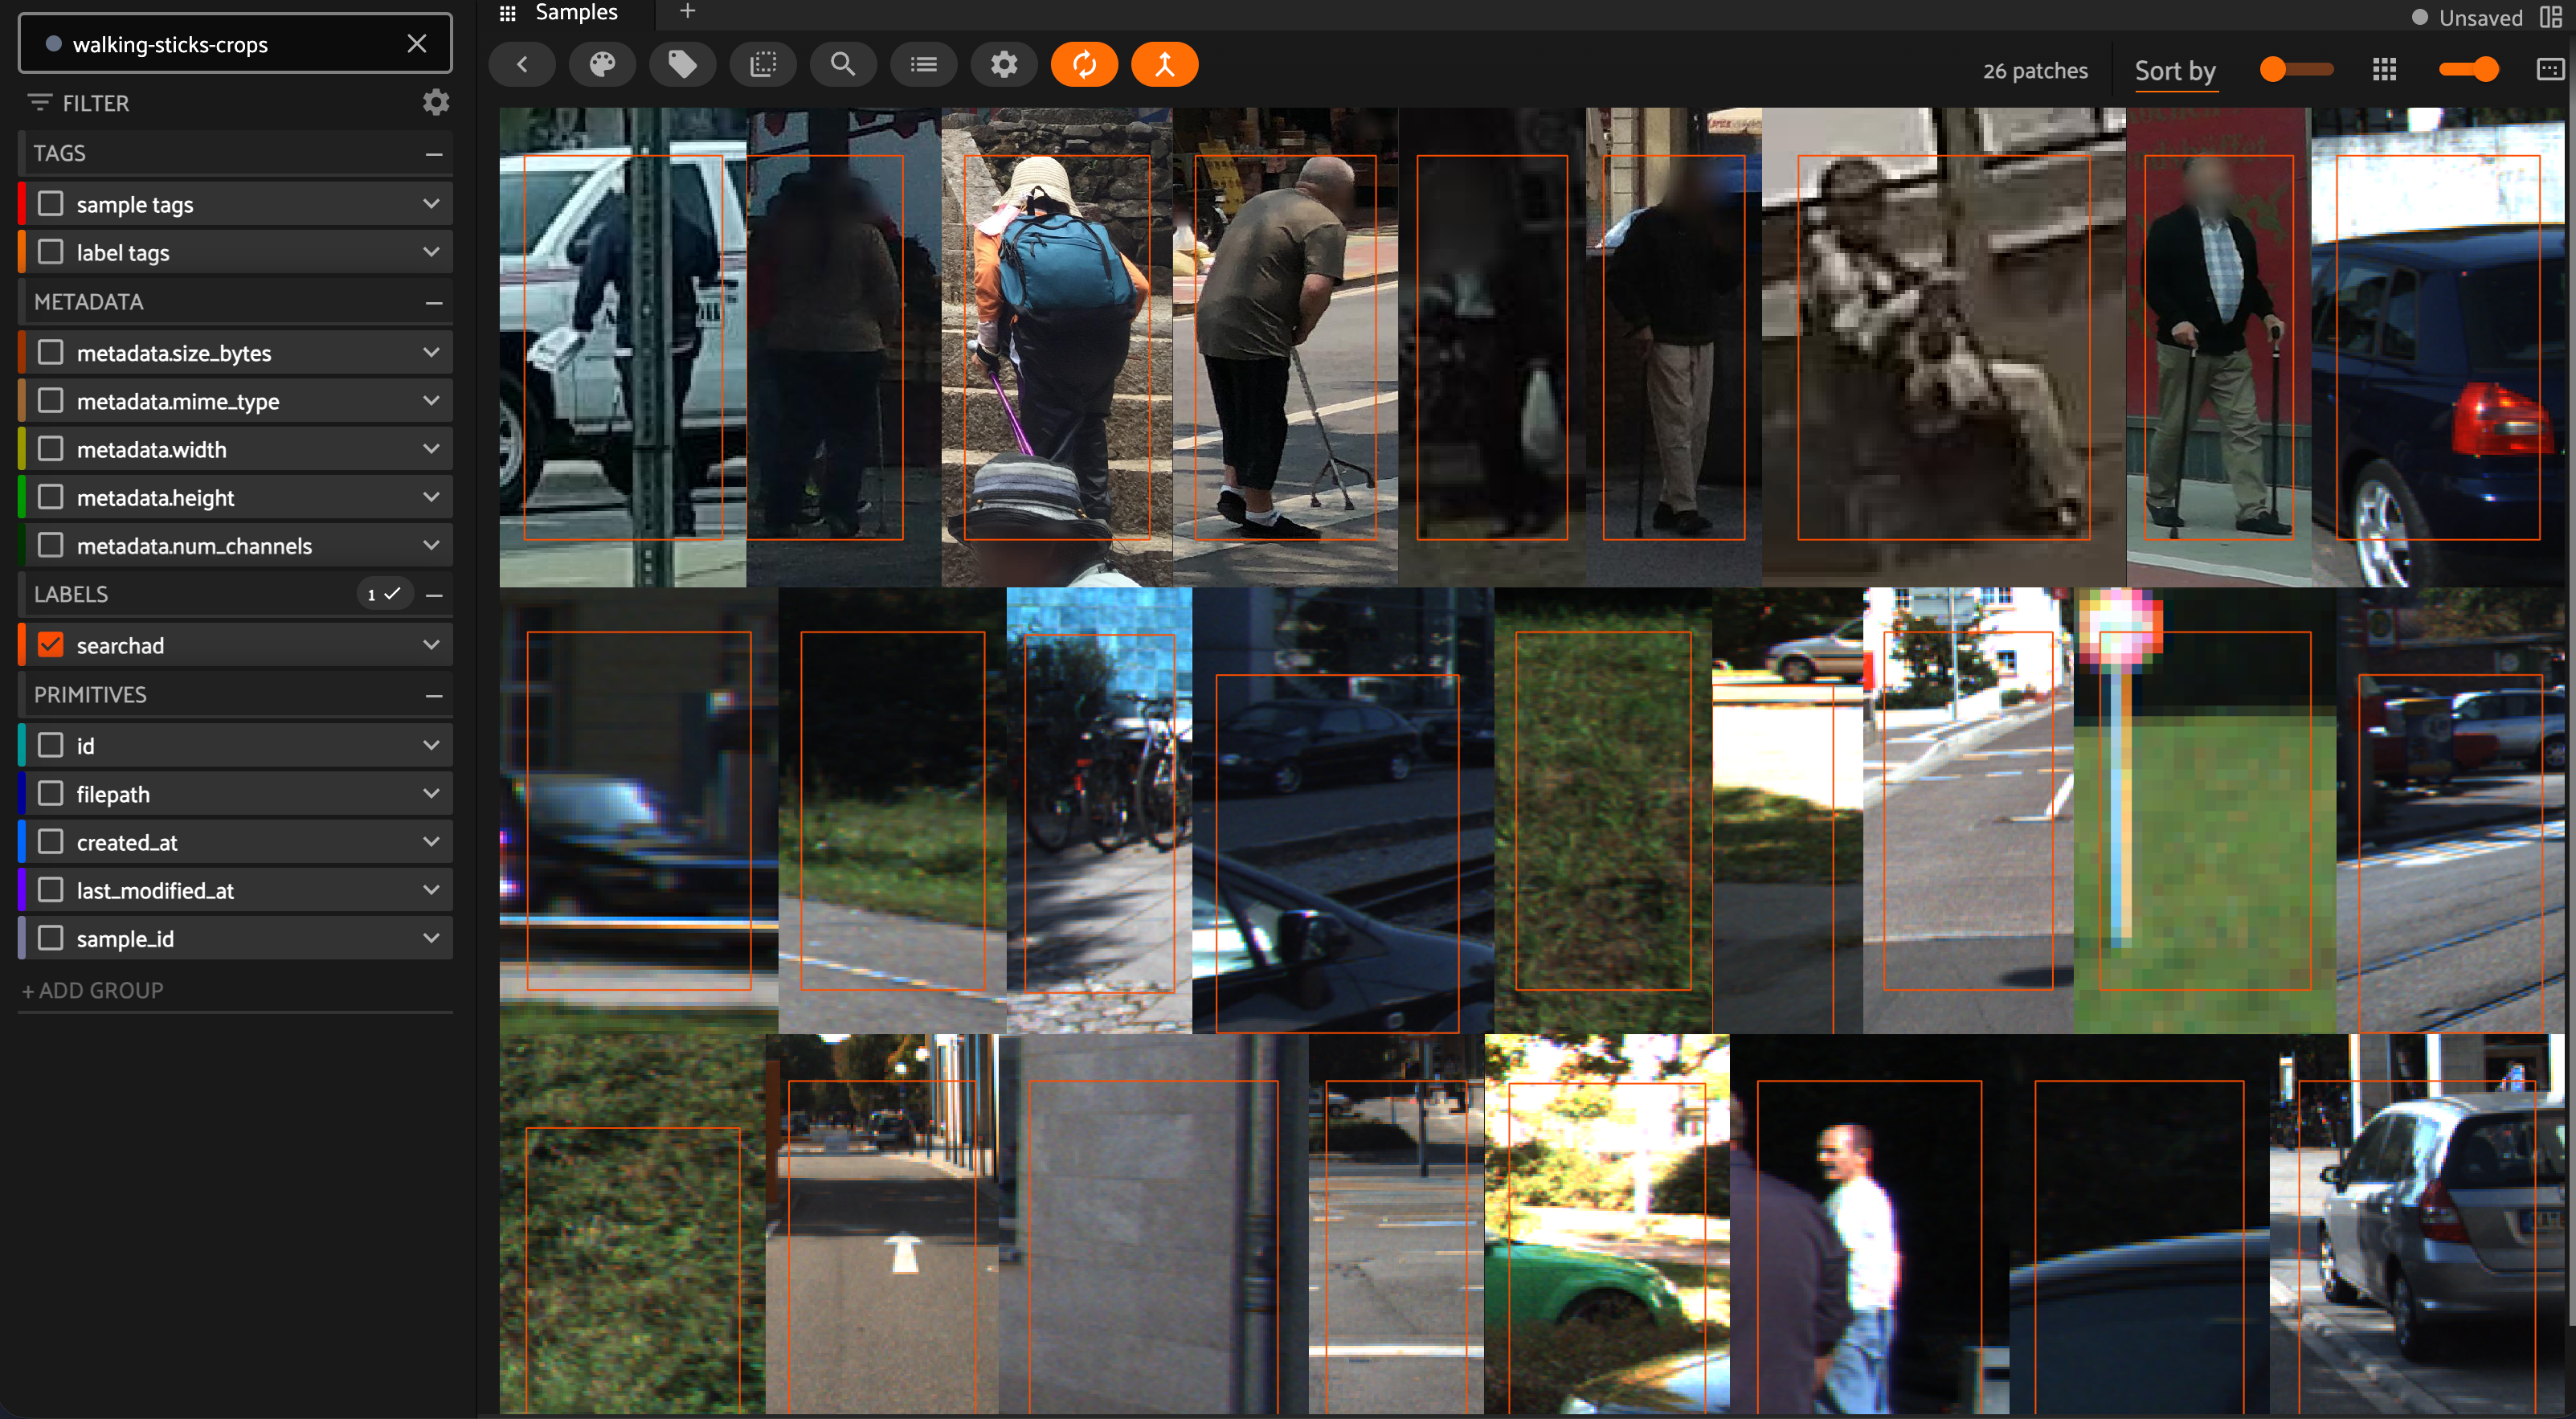The image size is (2576, 1419).
Task: Clear the labels 1-checked badge
Action: pyautogui.click(x=384, y=594)
